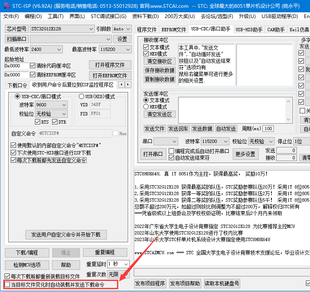The height and width of the screenshot is (292, 310).
Task: Click the 下载/编程 button
Action: point(27,253)
